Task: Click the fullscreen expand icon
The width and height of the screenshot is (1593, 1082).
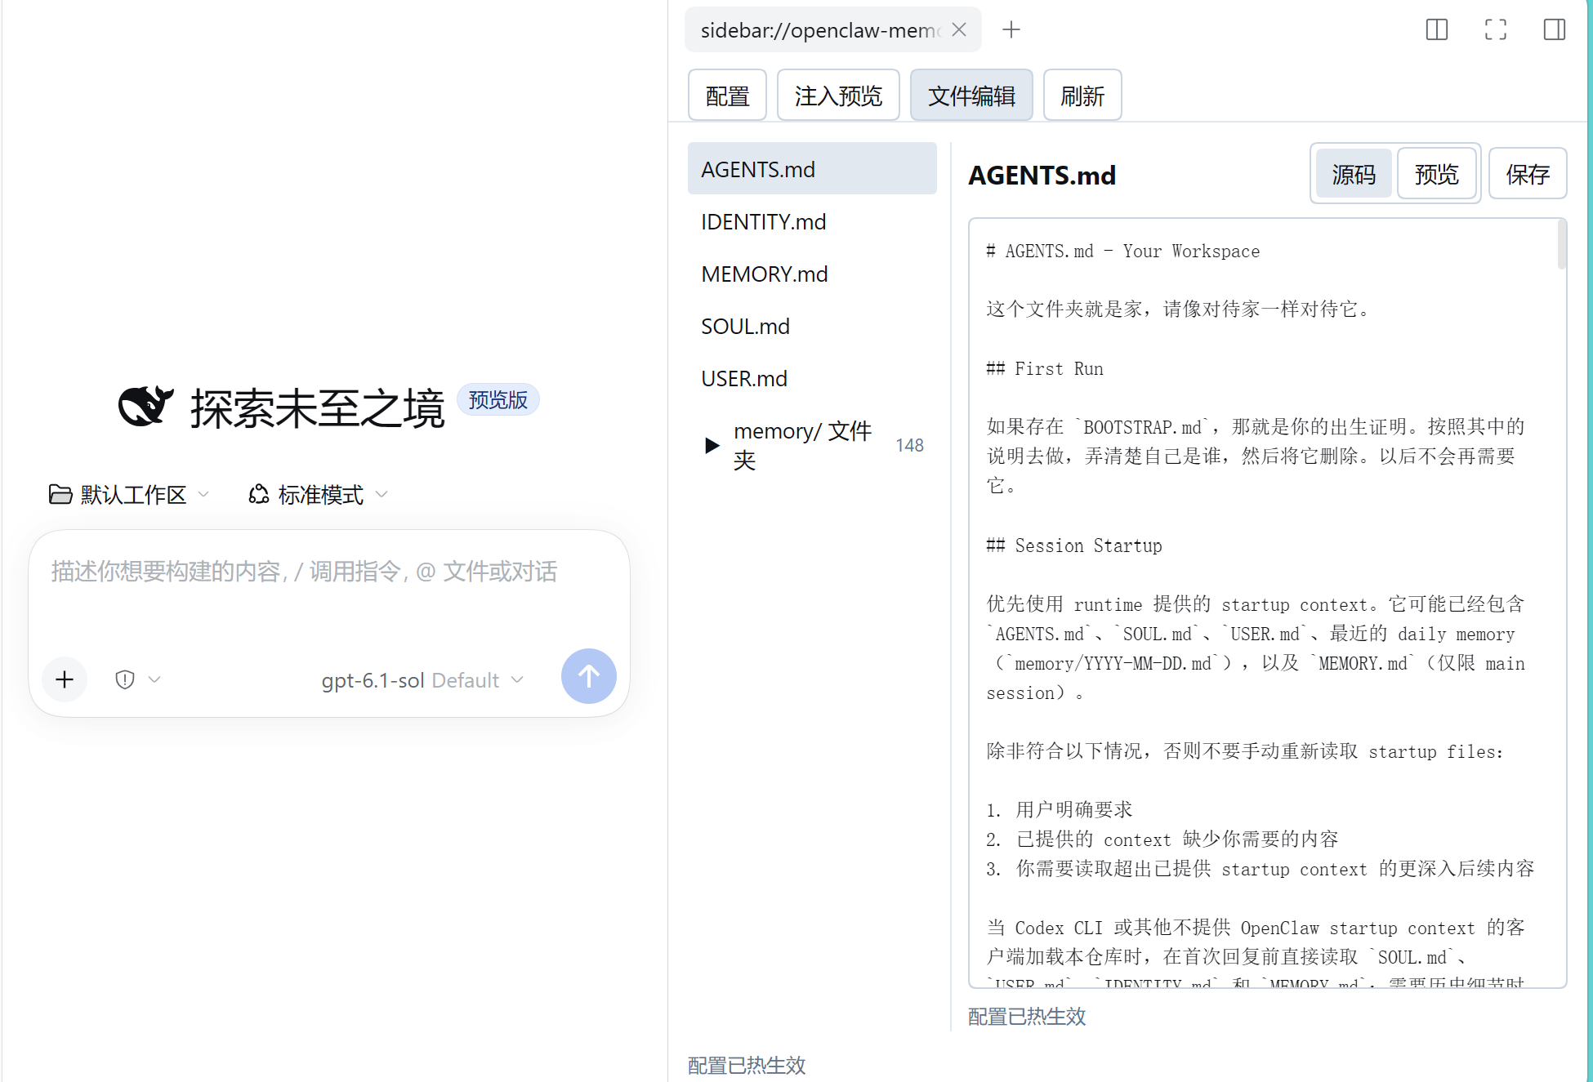Action: [1496, 30]
